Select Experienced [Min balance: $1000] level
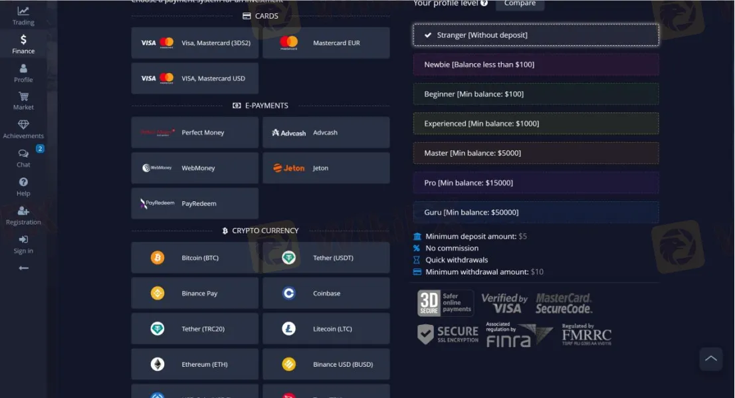 click(536, 124)
